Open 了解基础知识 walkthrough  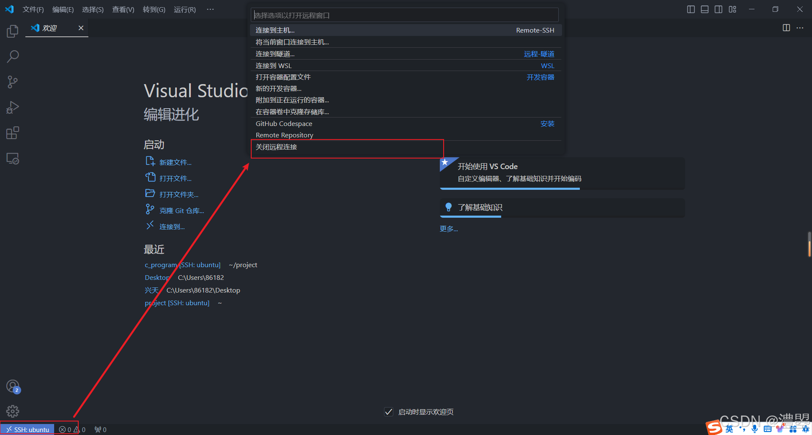click(x=562, y=208)
